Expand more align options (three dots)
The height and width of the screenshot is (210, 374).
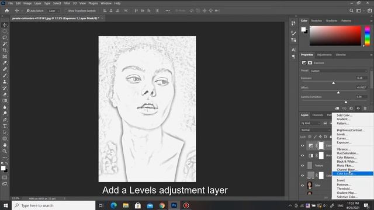[x=168, y=10]
